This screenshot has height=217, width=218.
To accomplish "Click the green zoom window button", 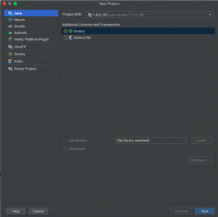I will pyautogui.click(x=15, y=3).
